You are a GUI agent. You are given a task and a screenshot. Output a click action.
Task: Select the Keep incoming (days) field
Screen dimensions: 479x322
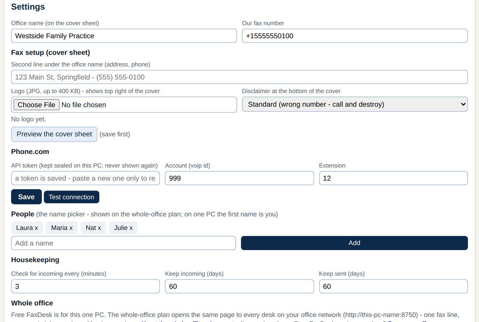click(239, 286)
